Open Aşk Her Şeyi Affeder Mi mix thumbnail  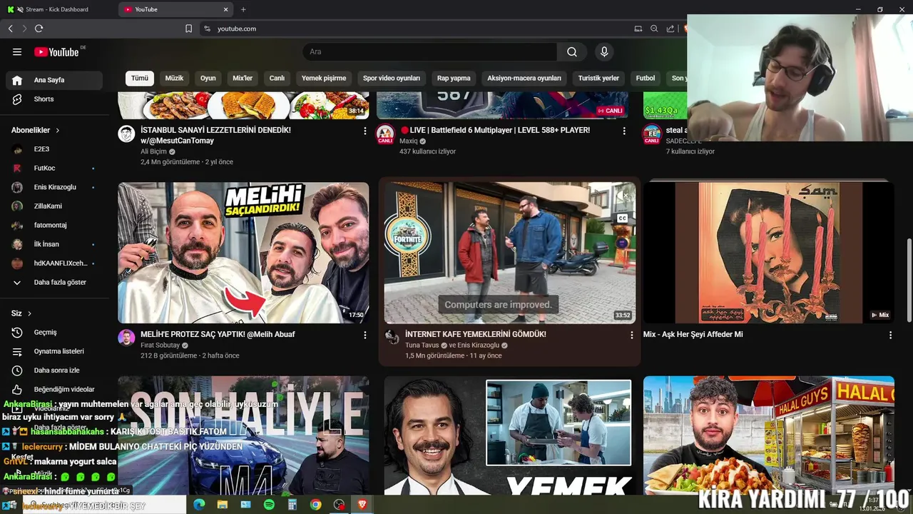coord(769,253)
